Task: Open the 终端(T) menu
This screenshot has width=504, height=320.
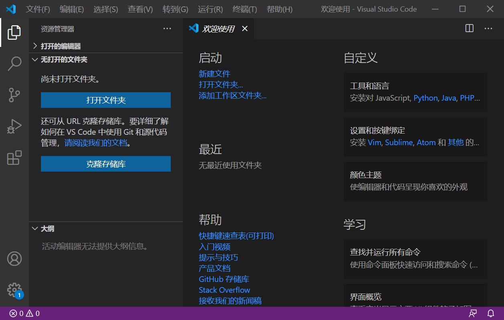Action: 245,9
